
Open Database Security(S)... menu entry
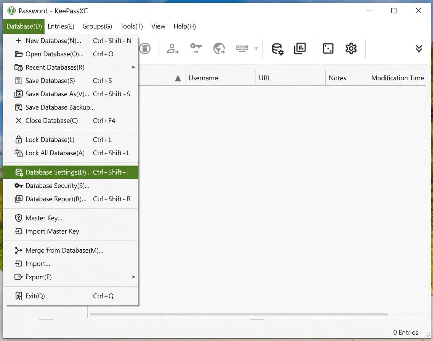pos(71,186)
